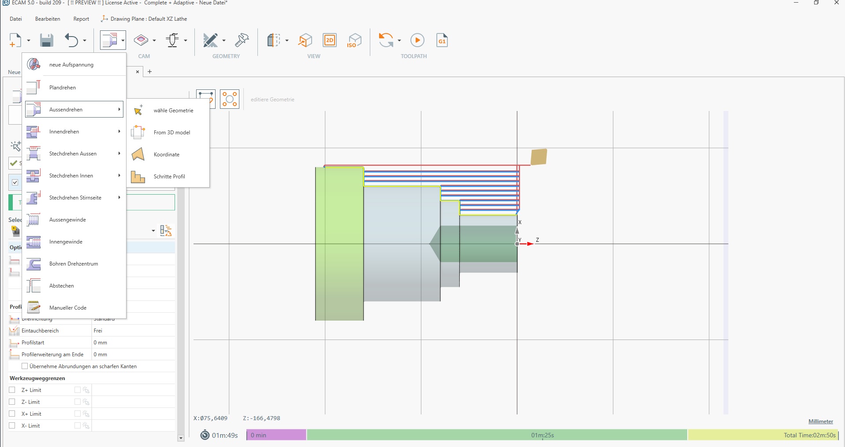845x447 pixels.
Task: Click the circle pattern geometry icon
Action: tap(230, 99)
